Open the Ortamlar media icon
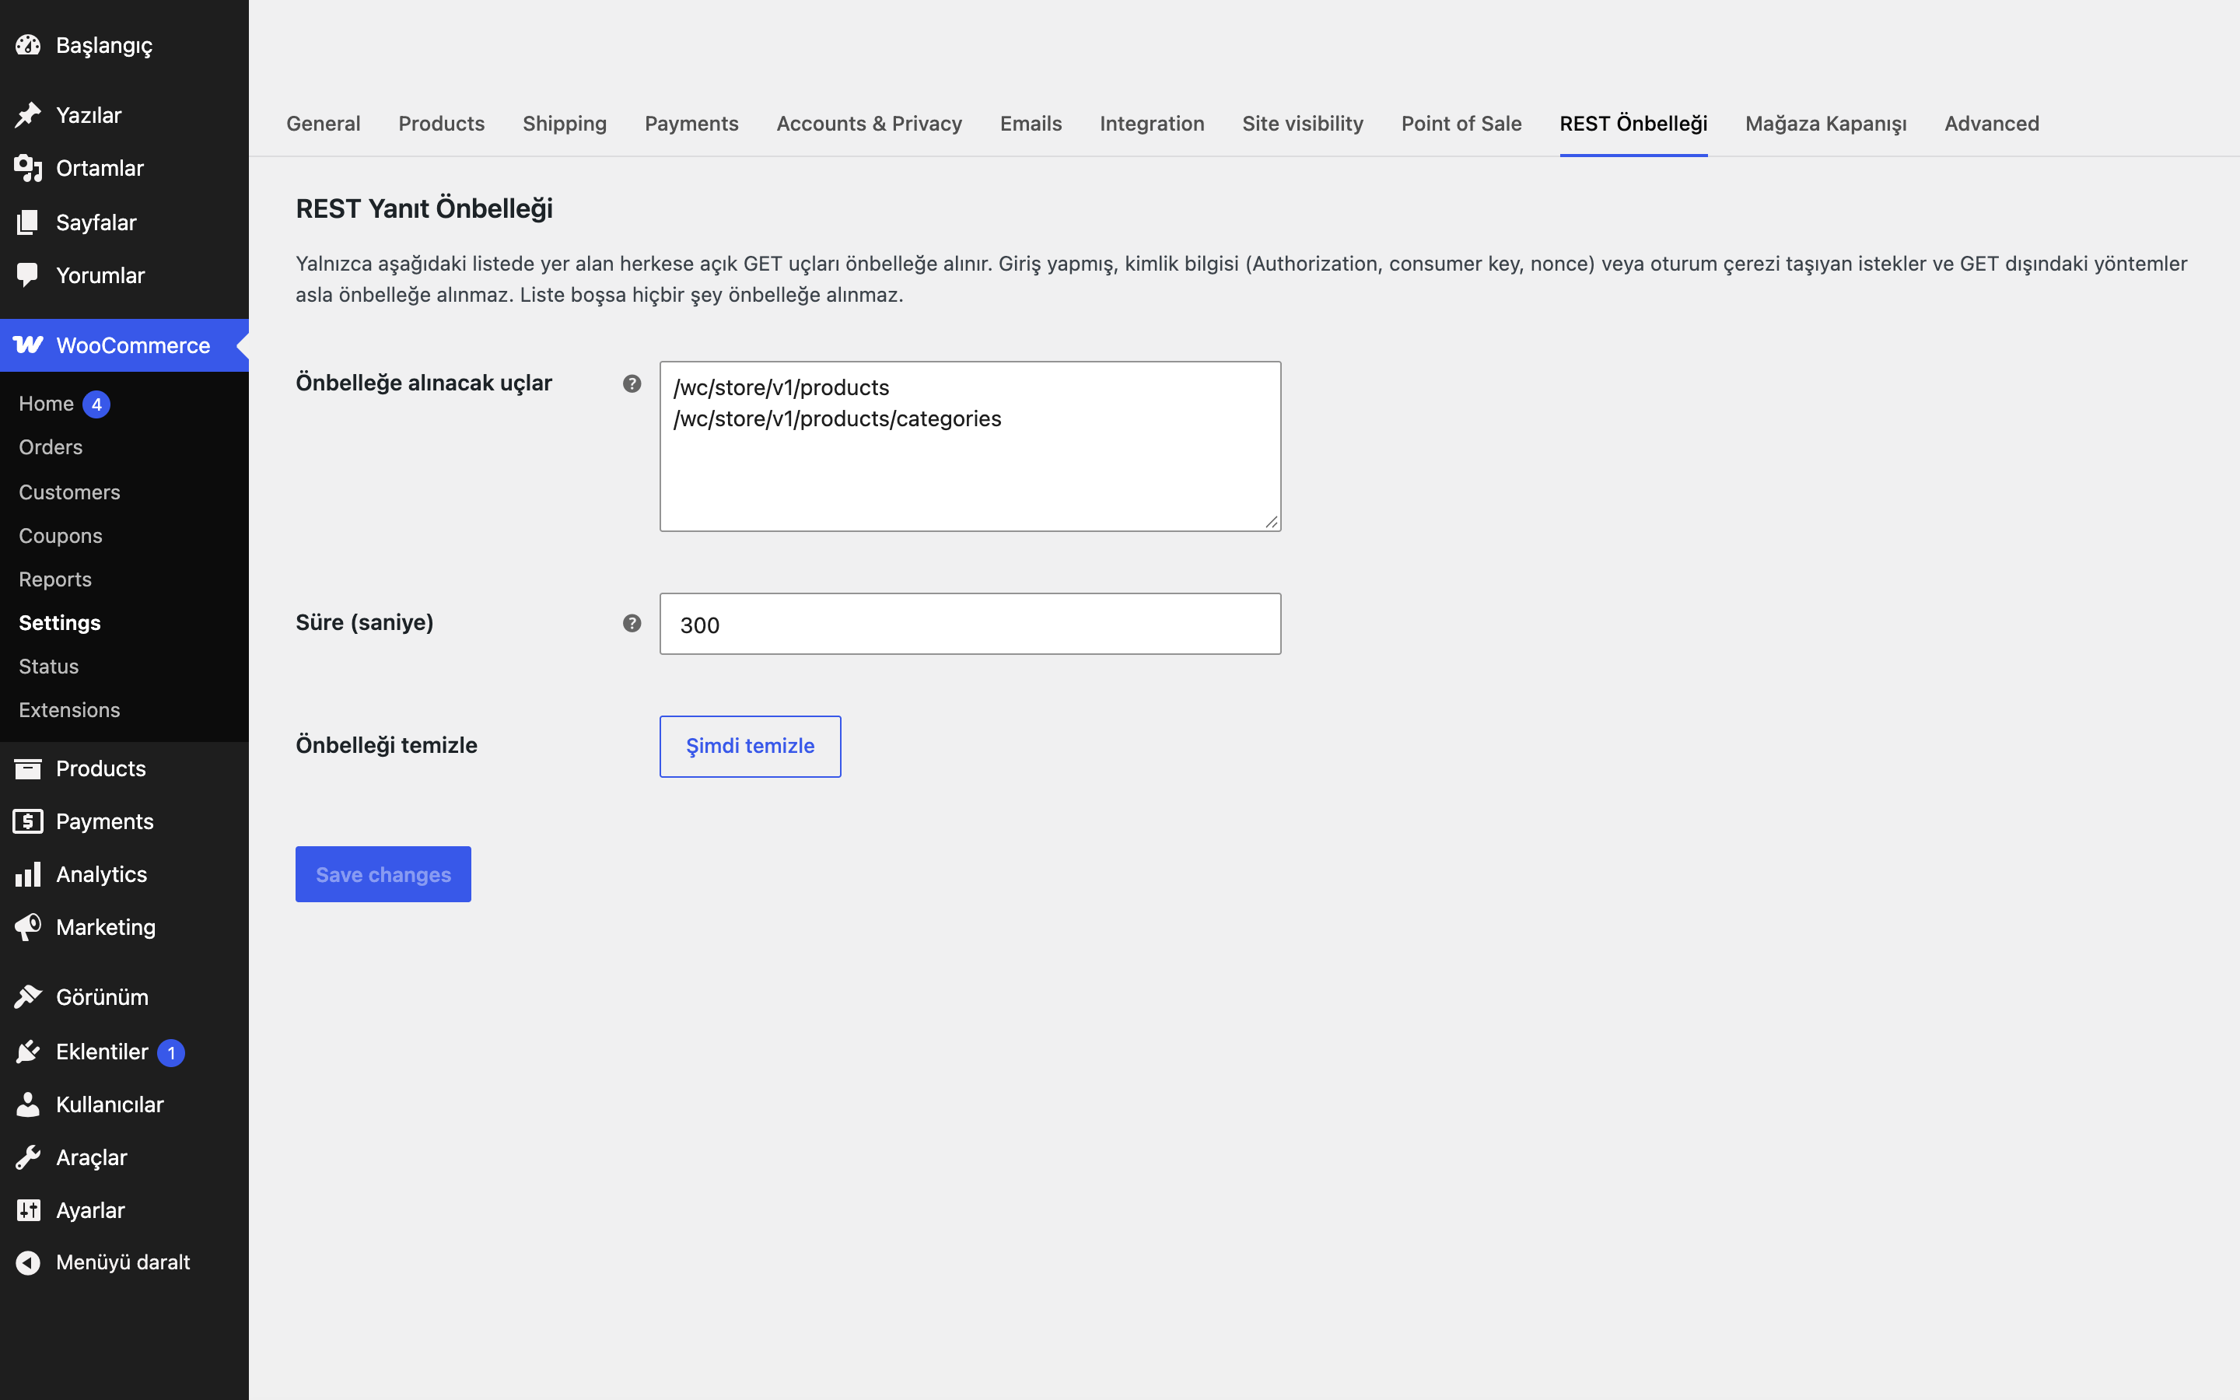This screenshot has height=1400, width=2240. pos(28,167)
